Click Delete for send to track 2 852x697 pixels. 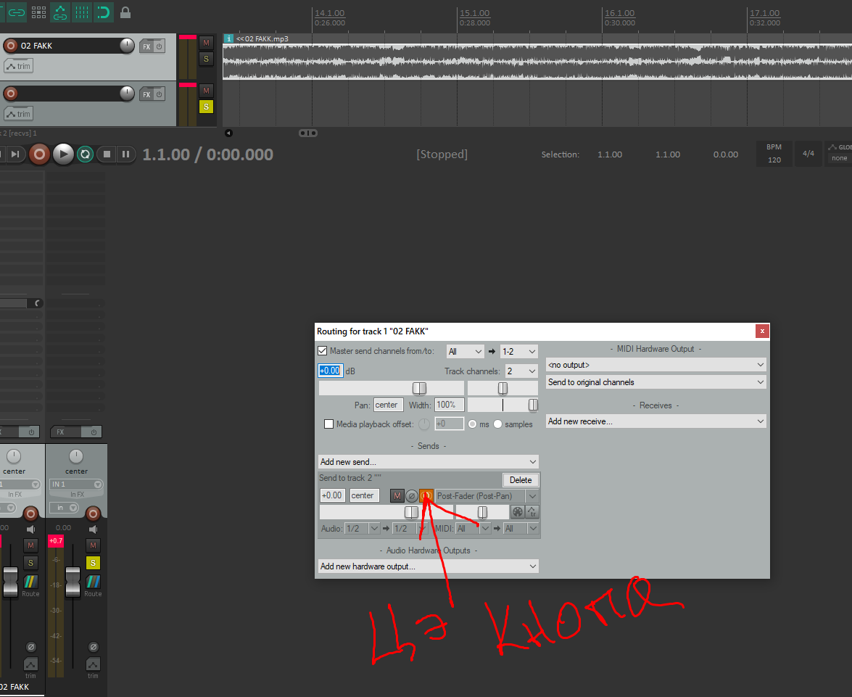pos(521,480)
